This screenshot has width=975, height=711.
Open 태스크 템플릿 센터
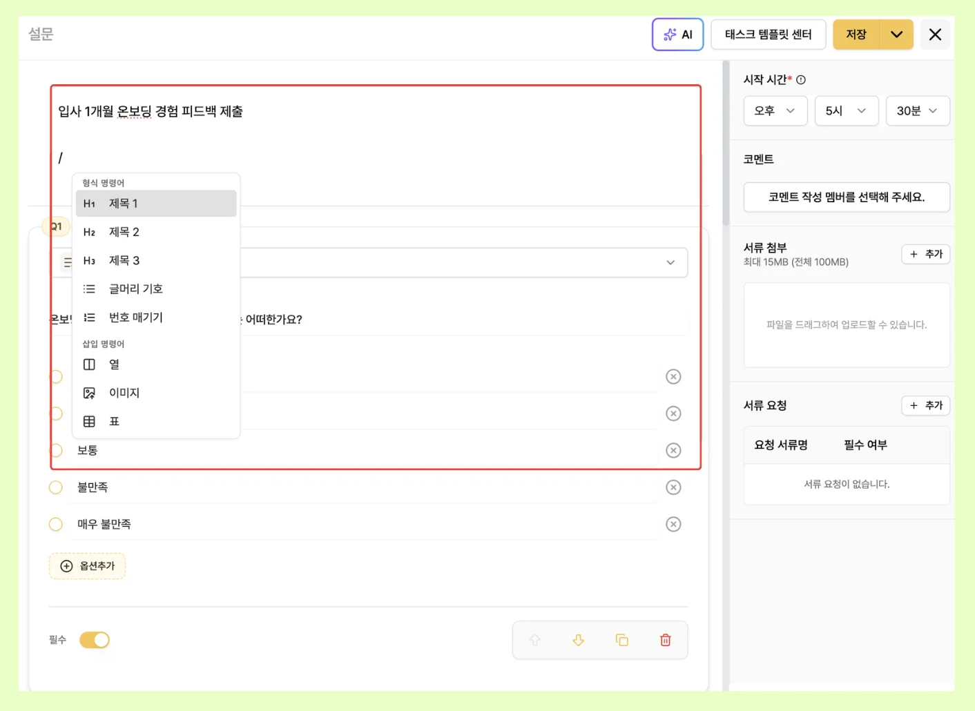pos(768,35)
